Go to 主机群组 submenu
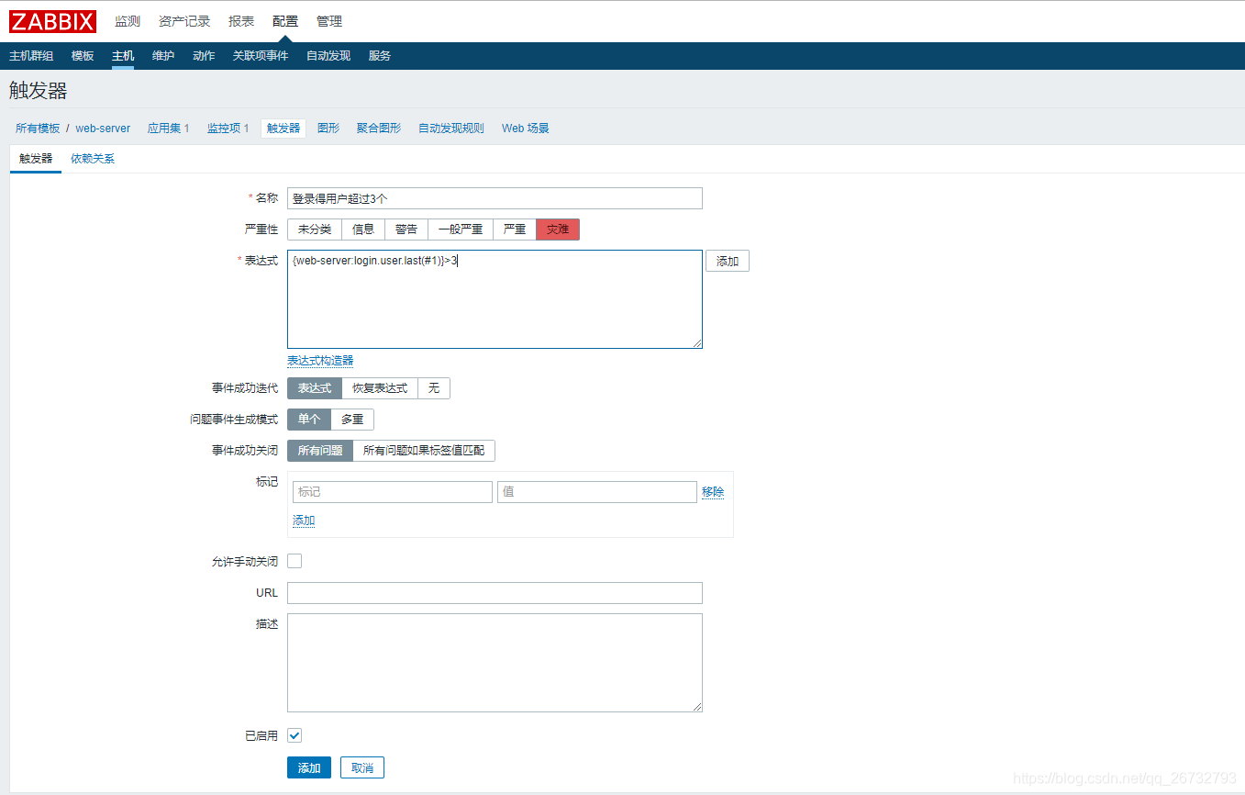The image size is (1245, 795). tap(31, 56)
